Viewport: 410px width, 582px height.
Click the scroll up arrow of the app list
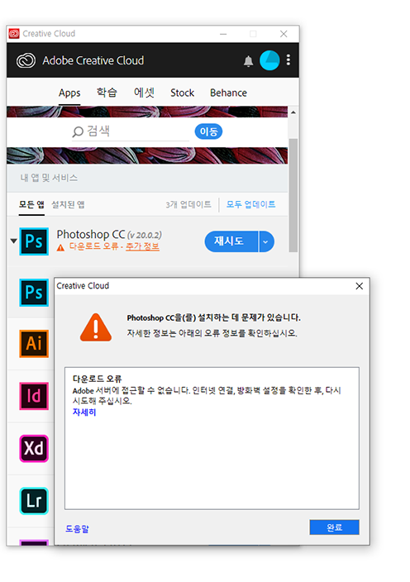pos(293,112)
